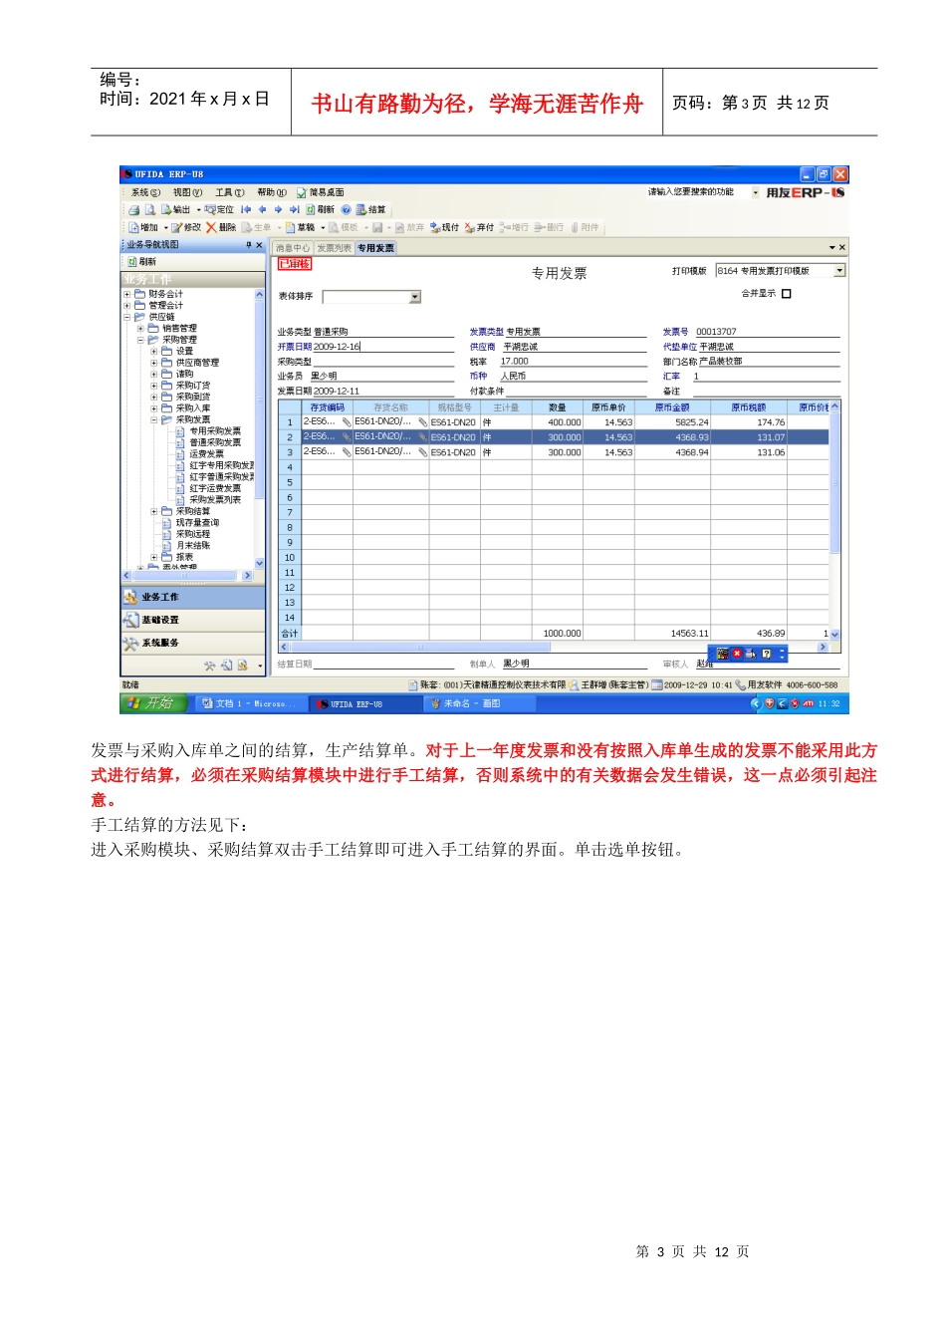Open 采购发票列表 in the tree
The height and width of the screenshot is (1339, 946).
215,500
